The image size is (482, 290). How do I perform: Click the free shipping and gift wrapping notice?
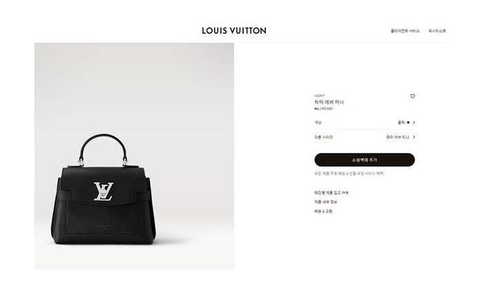click(x=349, y=174)
